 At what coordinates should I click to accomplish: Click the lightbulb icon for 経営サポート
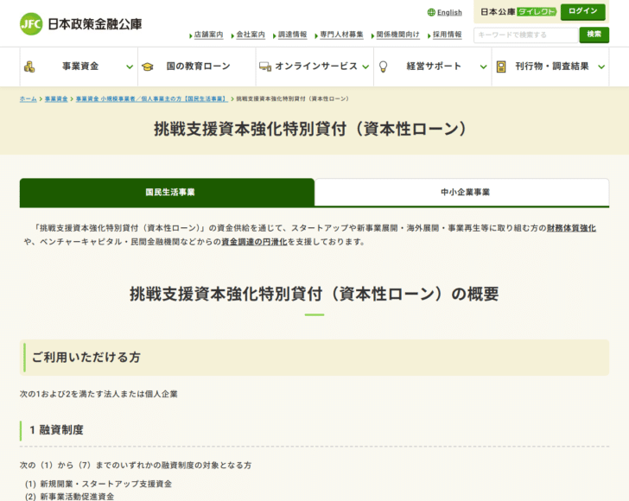[383, 67]
